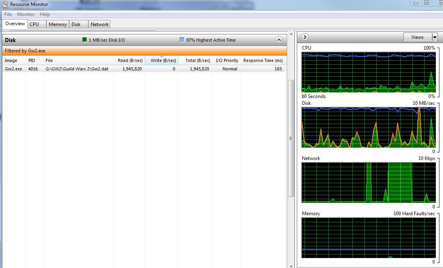Sort by Total (B/sec) column header

[195, 60]
